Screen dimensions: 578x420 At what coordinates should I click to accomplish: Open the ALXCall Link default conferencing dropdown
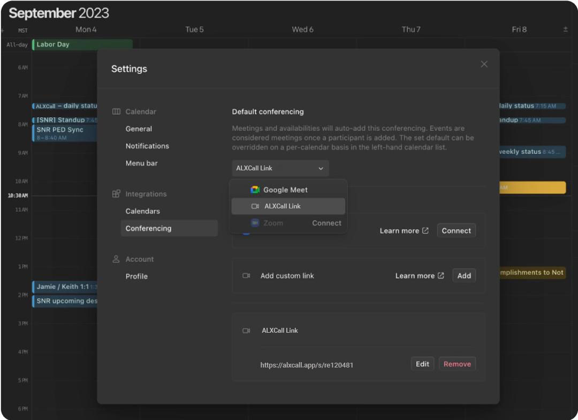pyautogui.click(x=280, y=168)
